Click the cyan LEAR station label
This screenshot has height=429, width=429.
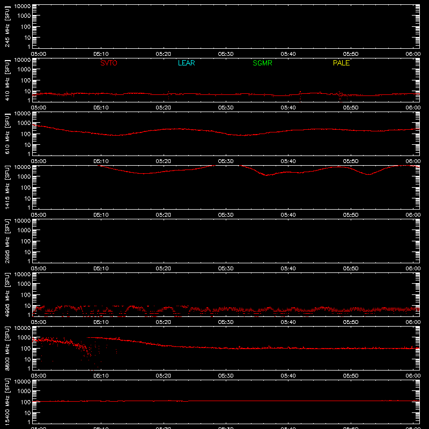(186, 63)
